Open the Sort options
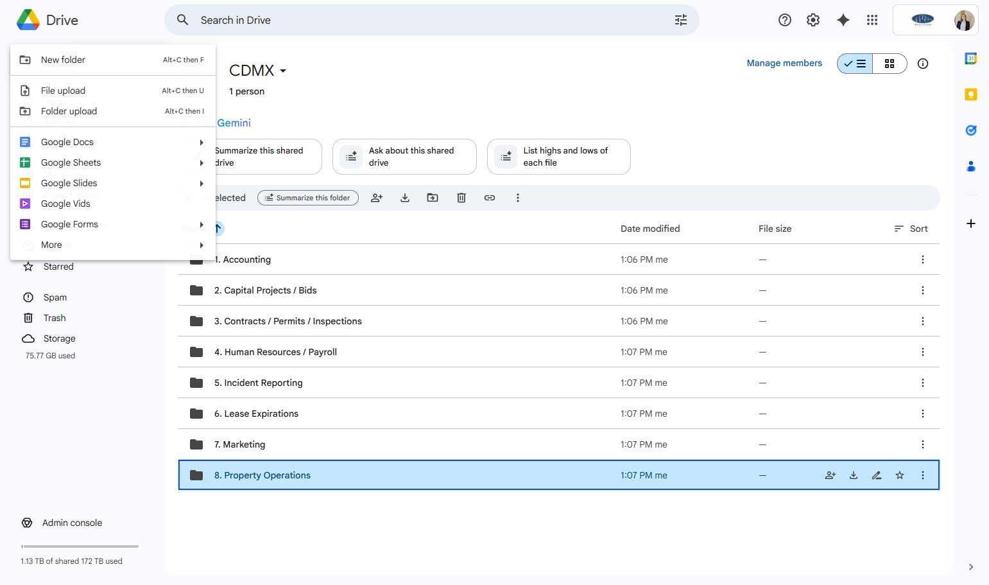 tap(911, 229)
